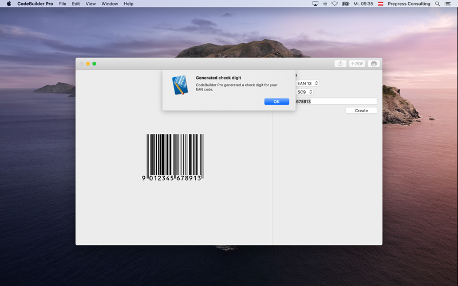Screen dimensions: 458x286
Task: Confirm the check digit dialog with OK
Action: 277,102
